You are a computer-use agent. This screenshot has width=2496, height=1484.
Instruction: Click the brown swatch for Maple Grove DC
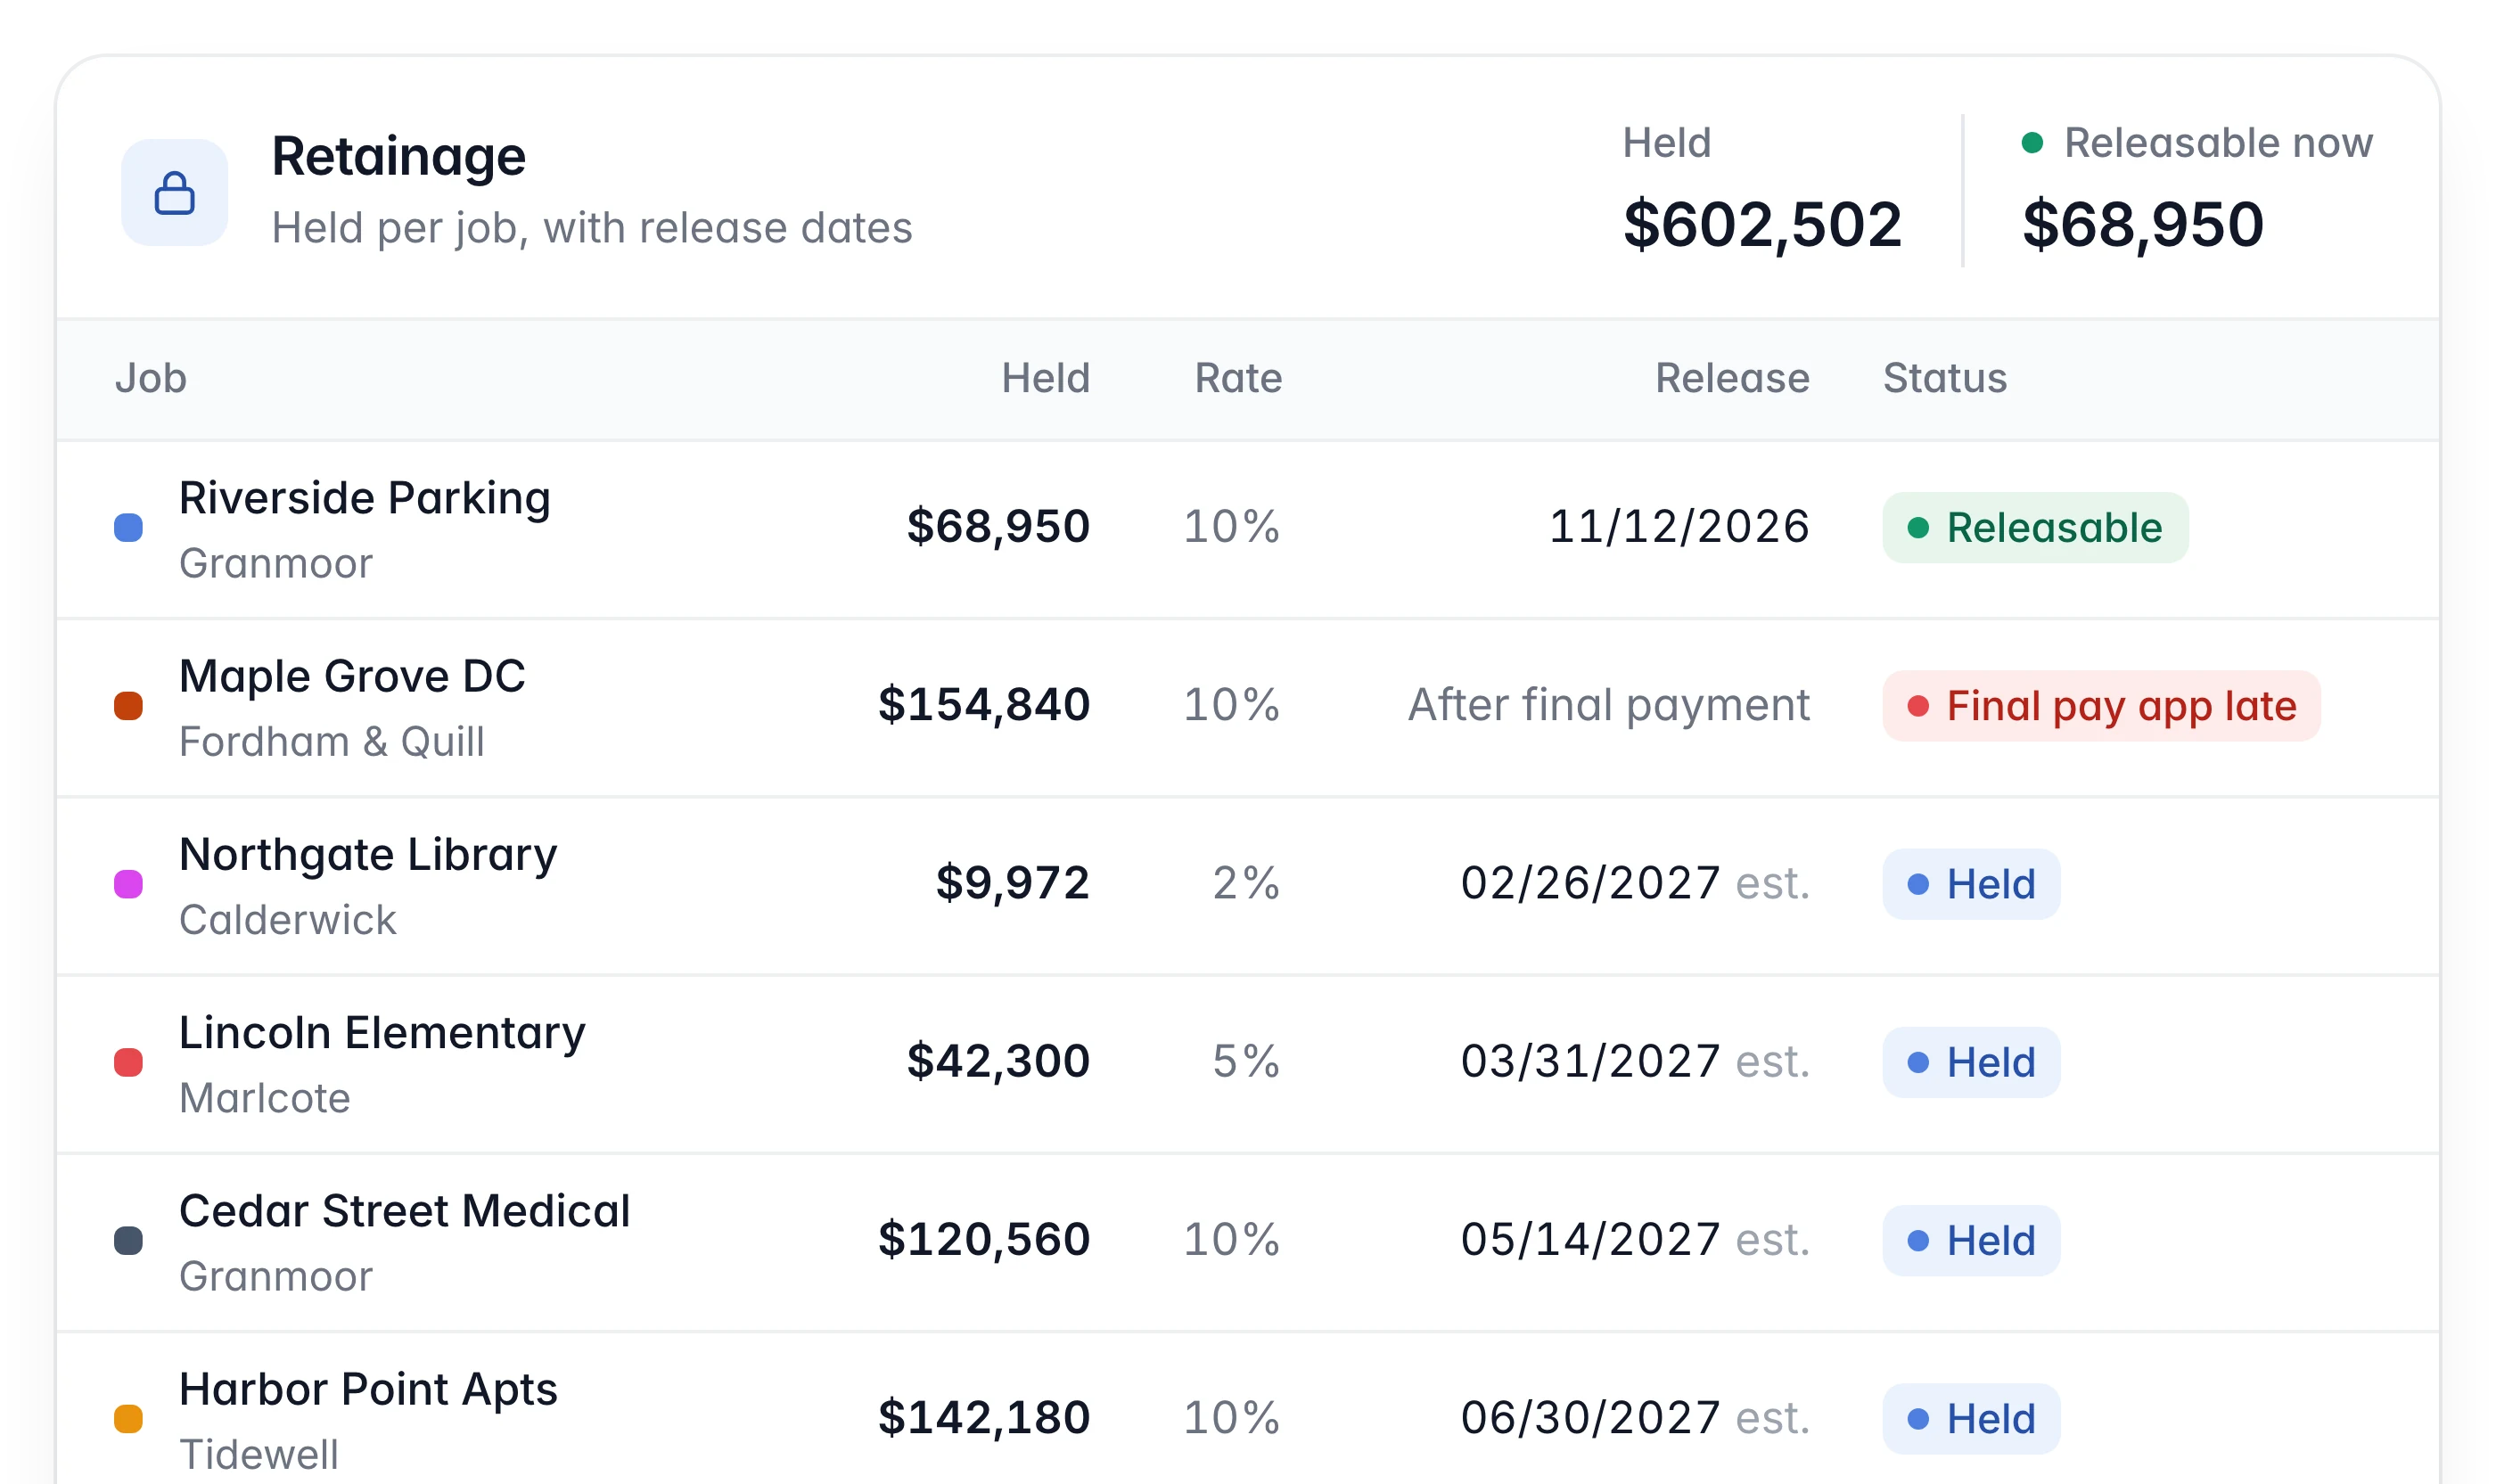pos(128,706)
